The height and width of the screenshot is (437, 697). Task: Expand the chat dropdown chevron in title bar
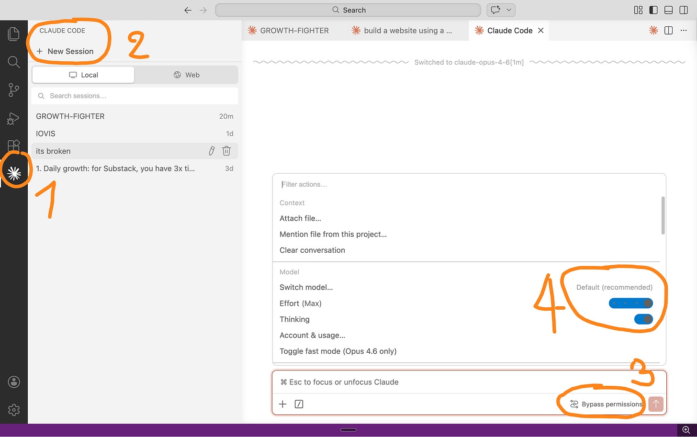pos(509,10)
